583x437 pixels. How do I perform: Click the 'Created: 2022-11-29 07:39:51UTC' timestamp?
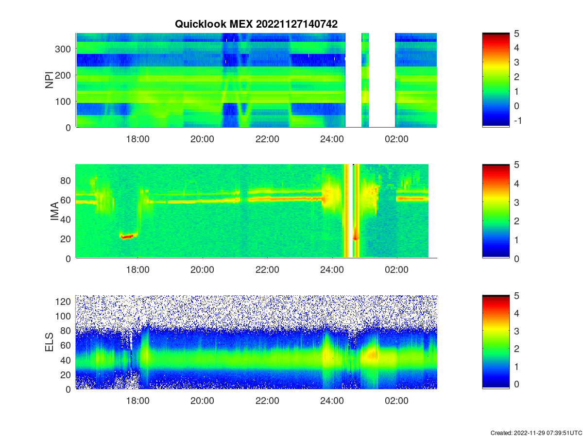(536, 433)
